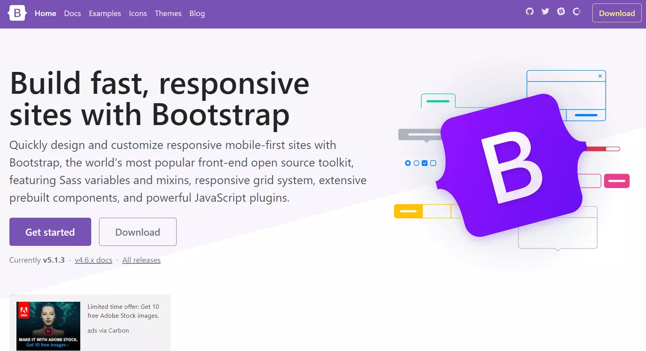Open the Bootstrap GitHub repository icon

tap(529, 11)
